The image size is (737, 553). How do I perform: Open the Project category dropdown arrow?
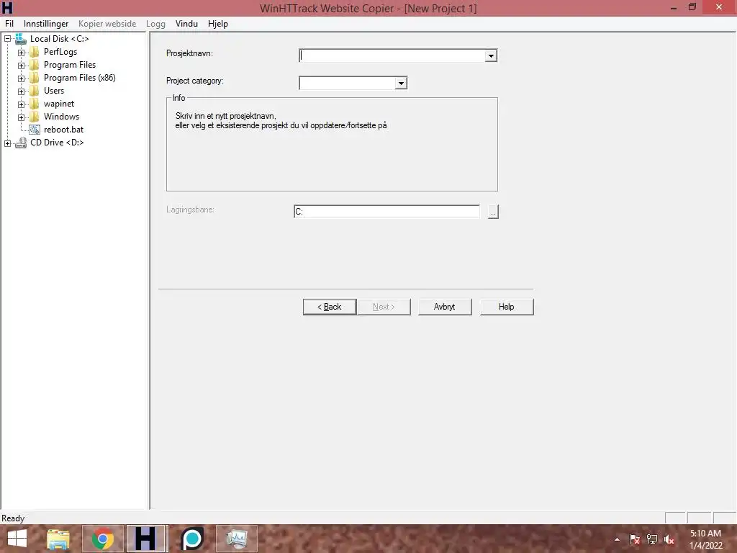[x=400, y=84]
